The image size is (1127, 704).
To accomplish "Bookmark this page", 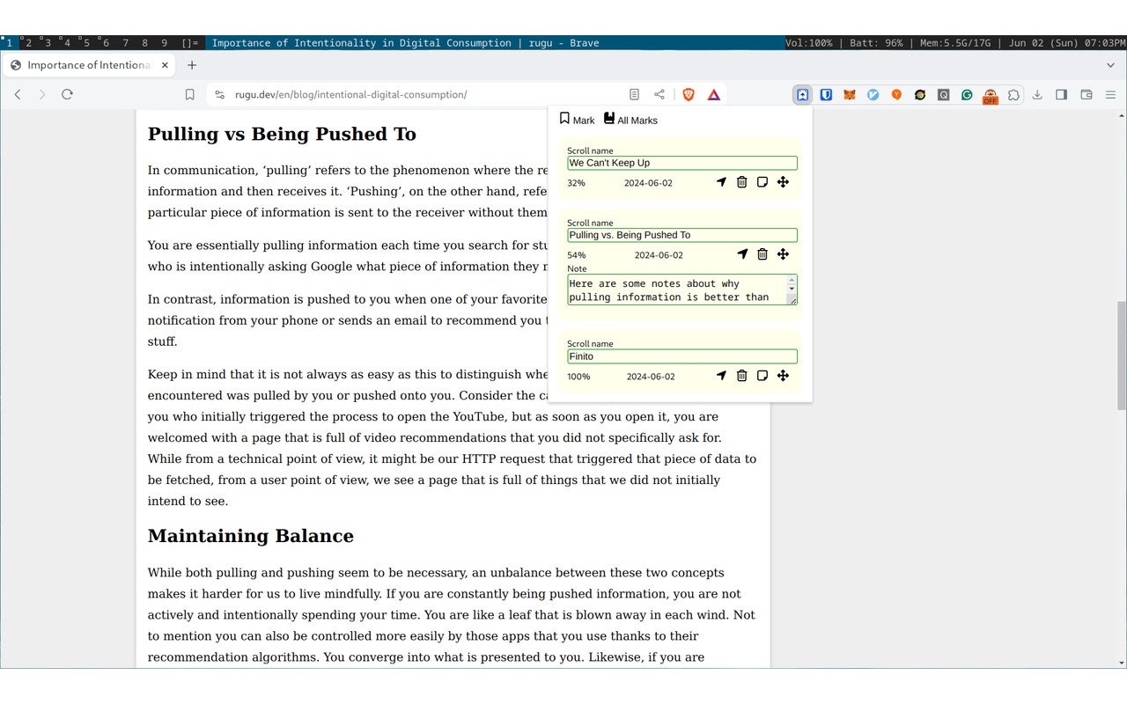I will pos(189,95).
